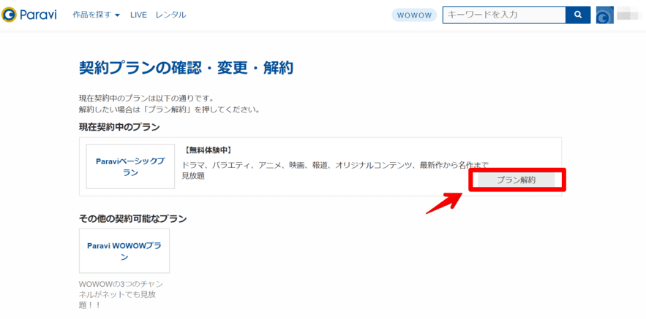Focus the キーワードを入力 search field
This screenshot has height=319, width=646.
coord(504,15)
